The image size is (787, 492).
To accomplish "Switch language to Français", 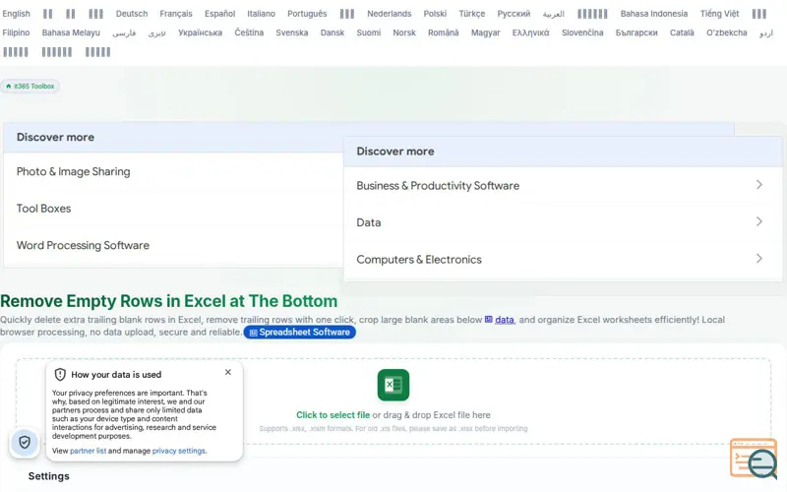I will coord(176,14).
